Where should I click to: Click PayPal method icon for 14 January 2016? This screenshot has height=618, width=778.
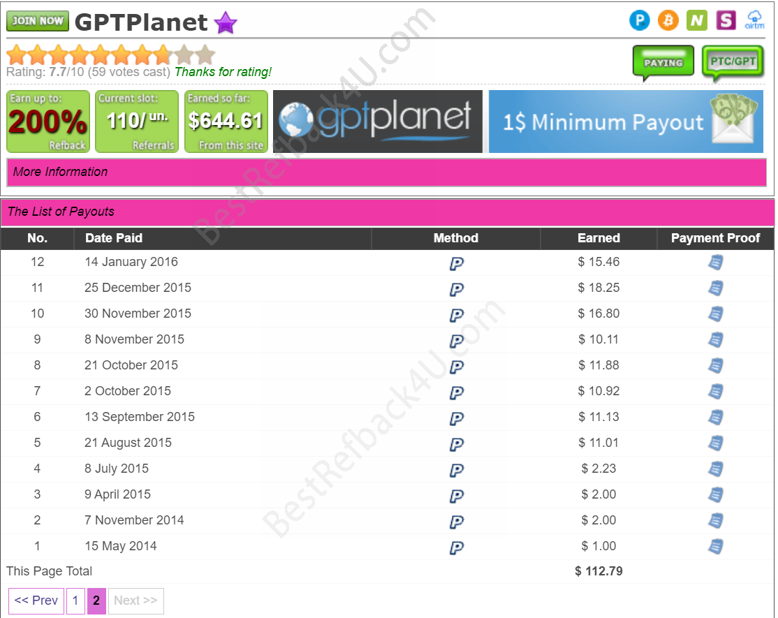click(457, 263)
